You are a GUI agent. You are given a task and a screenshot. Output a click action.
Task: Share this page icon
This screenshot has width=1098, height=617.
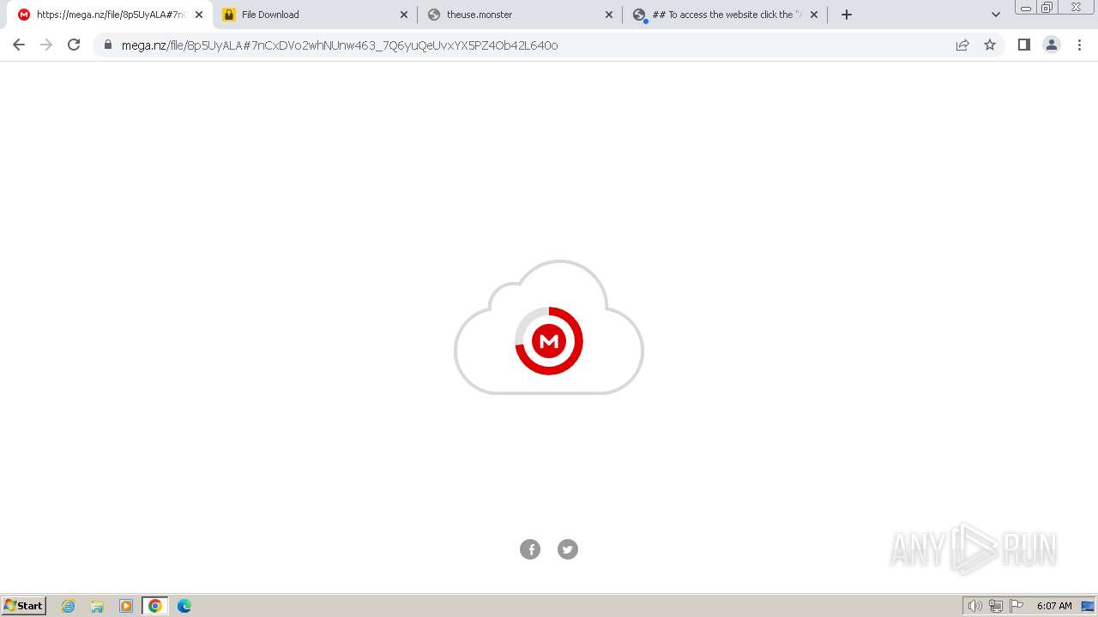click(962, 45)
